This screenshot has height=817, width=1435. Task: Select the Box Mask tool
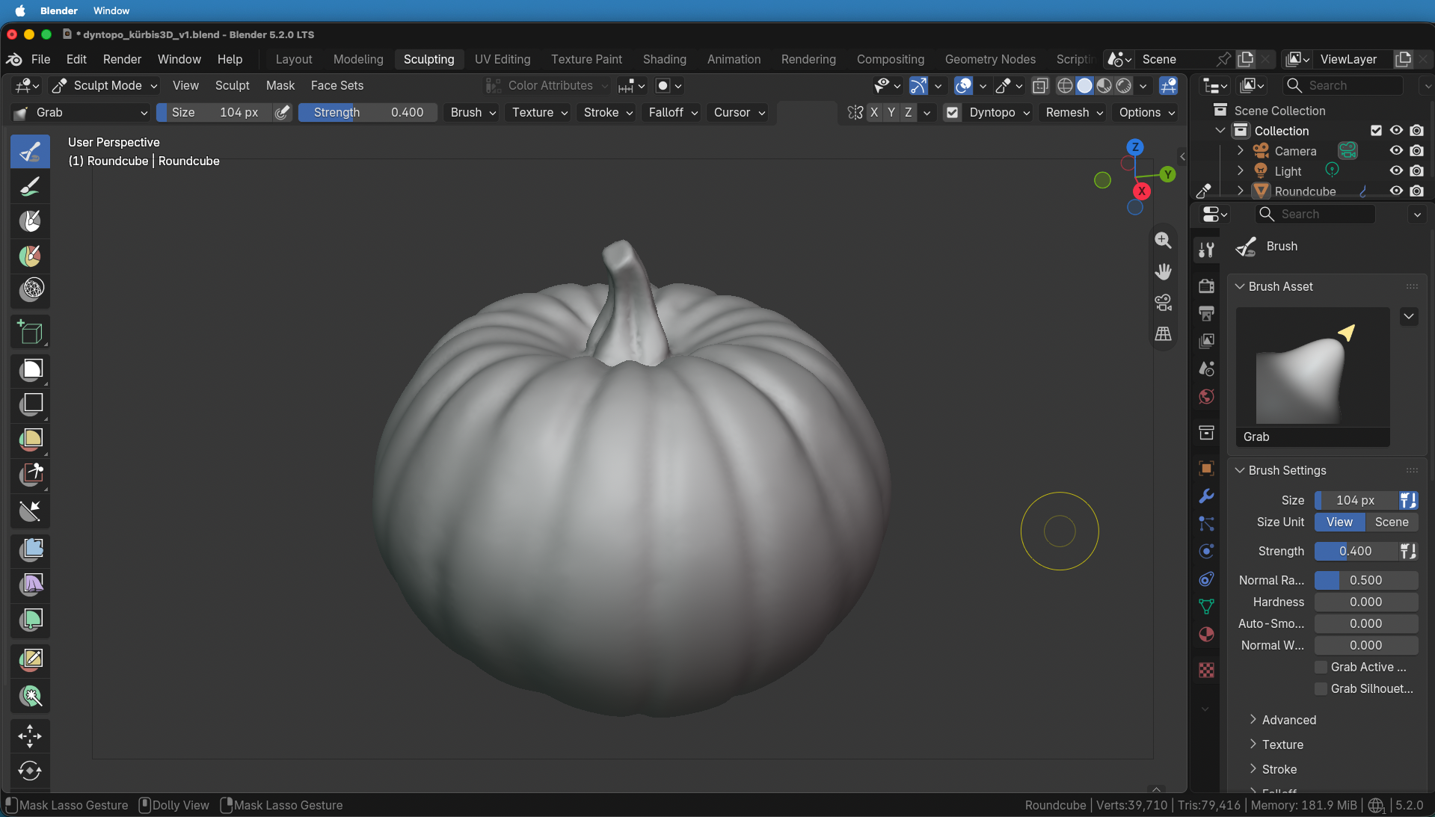[31, 369]
